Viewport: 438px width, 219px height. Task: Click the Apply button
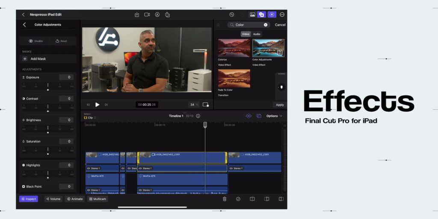tap(280, 105)
